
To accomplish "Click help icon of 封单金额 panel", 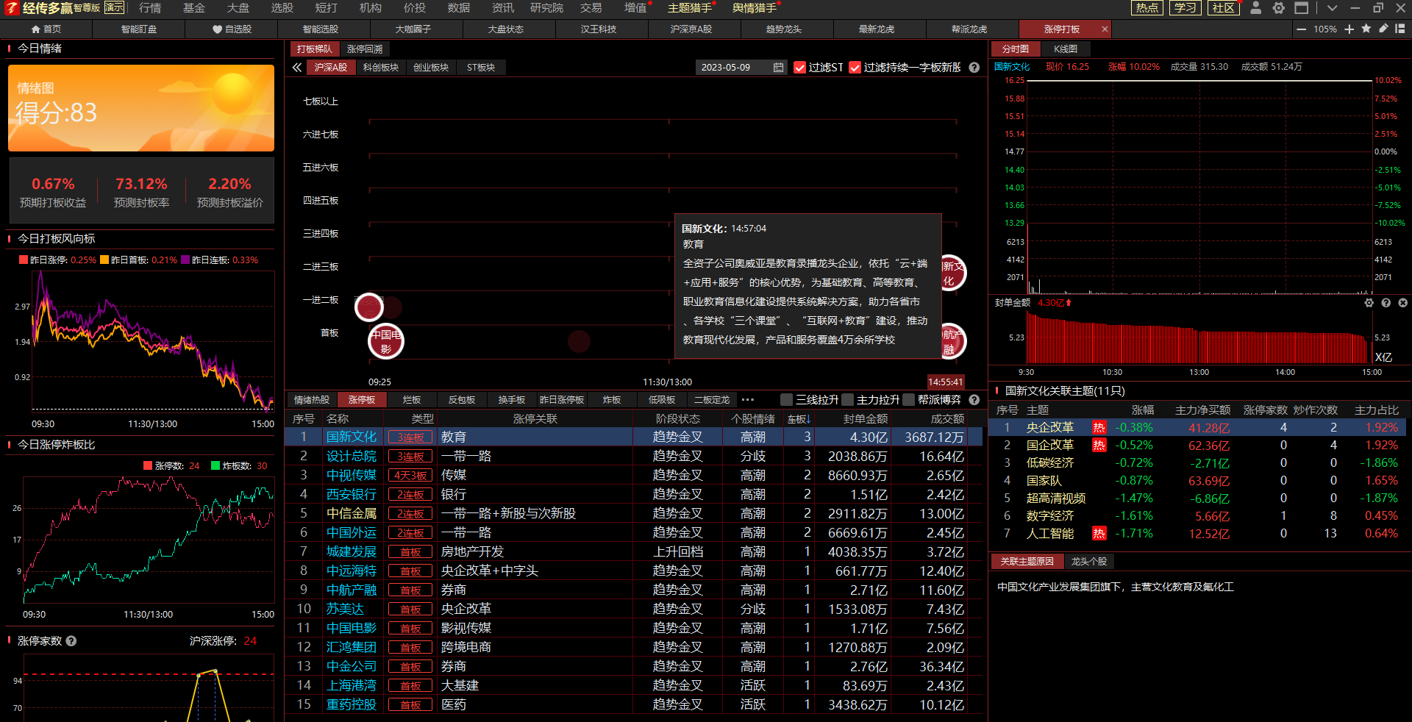I will (1386, 303).
